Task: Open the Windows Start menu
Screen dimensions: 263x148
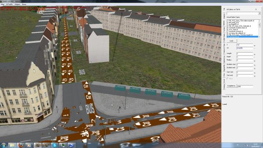Action: click(x=4, y=145)
